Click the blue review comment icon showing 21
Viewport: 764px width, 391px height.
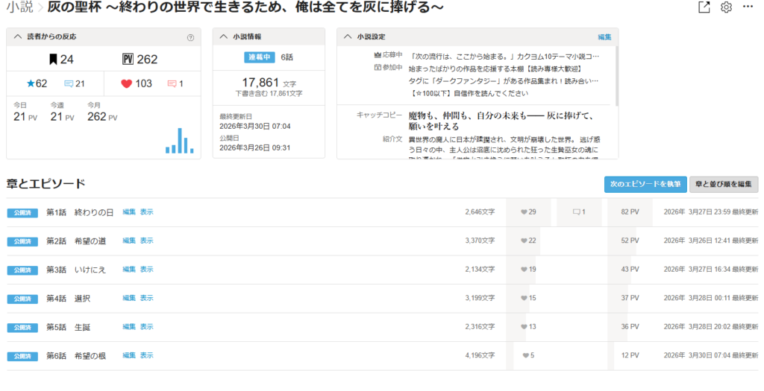tap(69, 83)
